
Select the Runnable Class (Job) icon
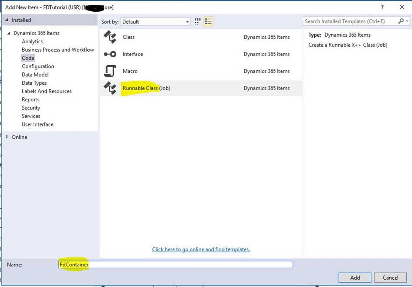[x=110, y=88]
